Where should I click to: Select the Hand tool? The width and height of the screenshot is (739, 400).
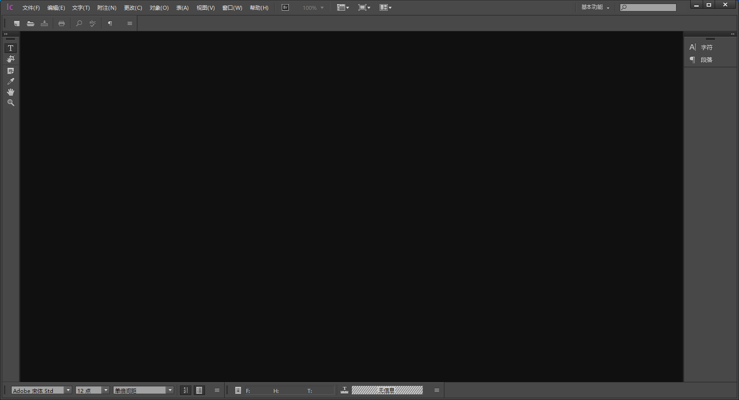point(10,92)
